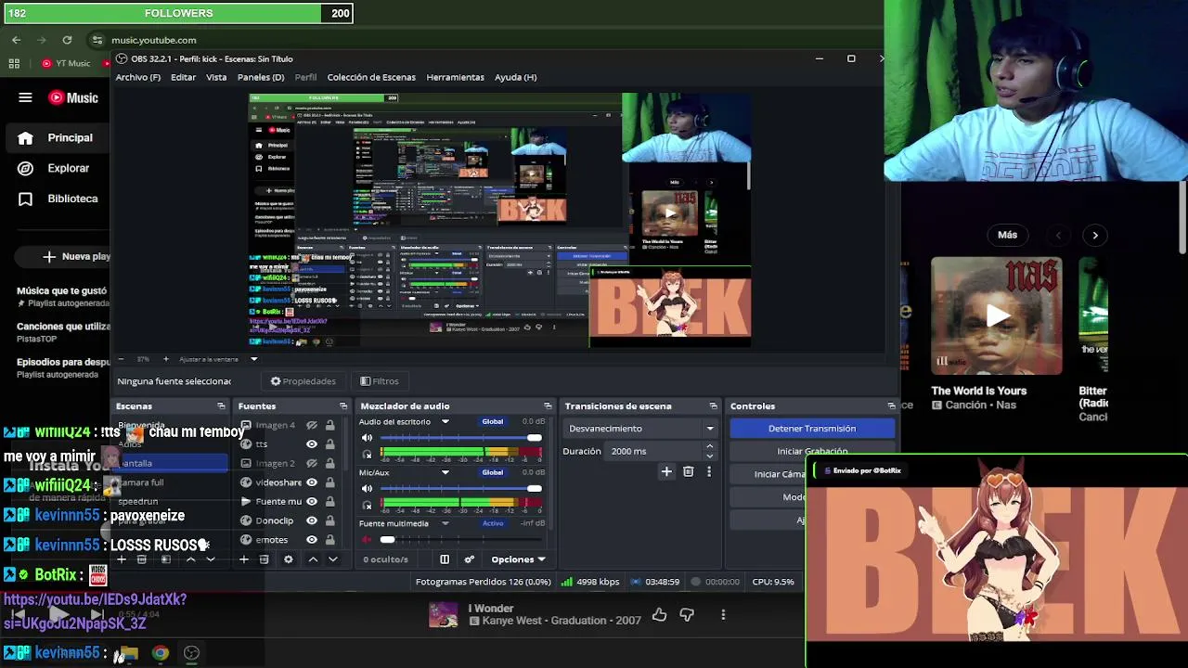Open song options menu in player bar
Screen dimensions: 1188x668
point(723,614)
